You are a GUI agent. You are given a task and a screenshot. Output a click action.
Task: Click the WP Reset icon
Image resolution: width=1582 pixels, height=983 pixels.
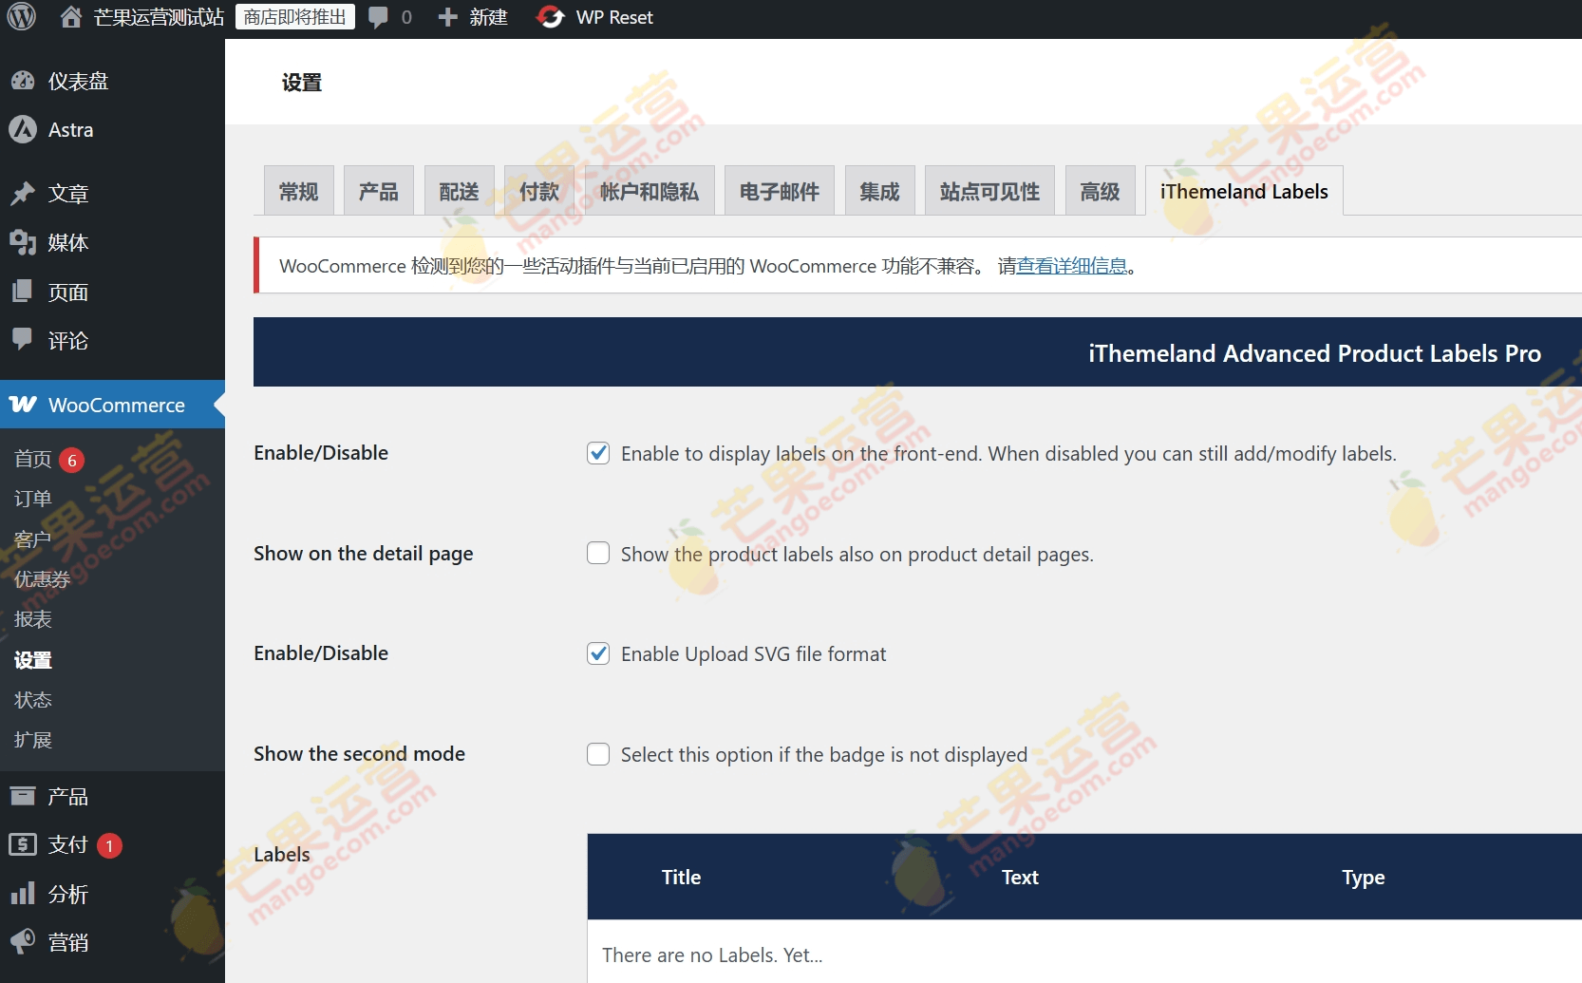pos(550,17)
